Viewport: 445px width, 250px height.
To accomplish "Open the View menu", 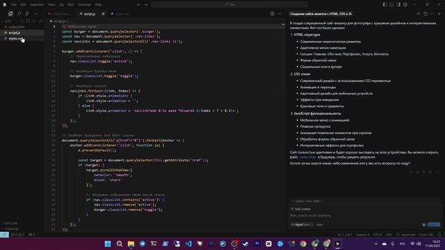I will coord(51,5).
